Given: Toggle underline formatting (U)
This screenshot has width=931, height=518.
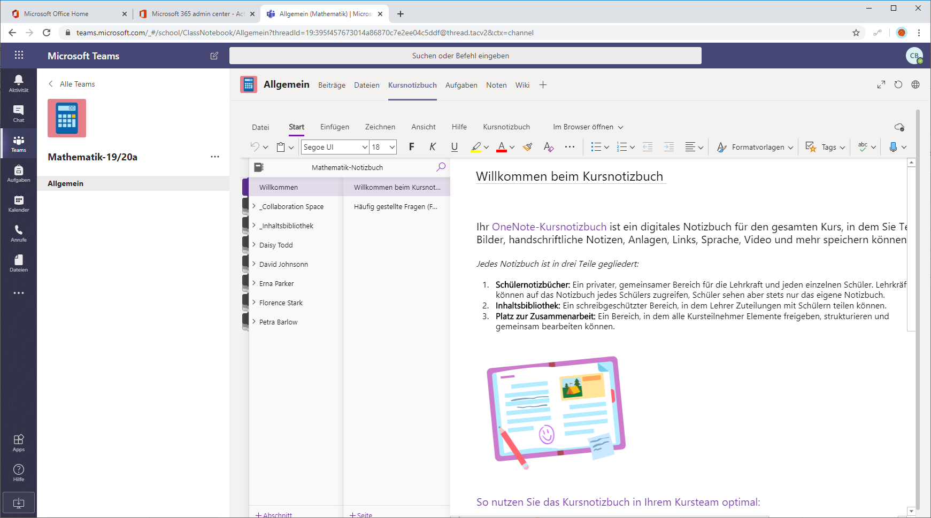Looking at the screenshot, I should coord(455,147).
